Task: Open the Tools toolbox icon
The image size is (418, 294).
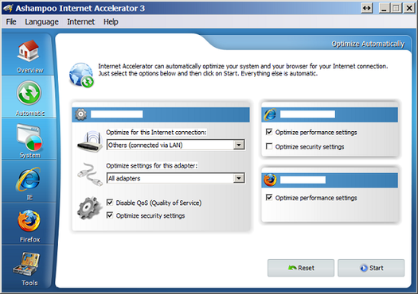Action: pos(26,264)
